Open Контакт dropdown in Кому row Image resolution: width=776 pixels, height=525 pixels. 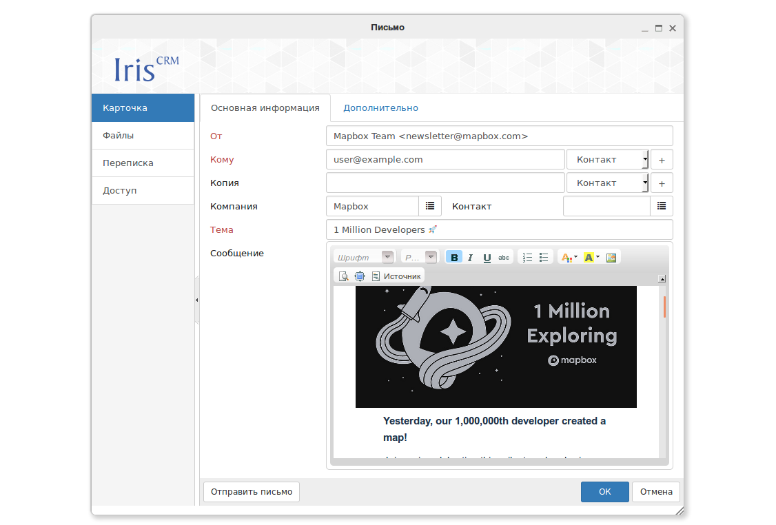[x=608, y=160]
